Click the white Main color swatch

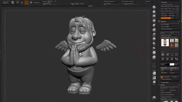pyautogui.click(x=172, y=64)
